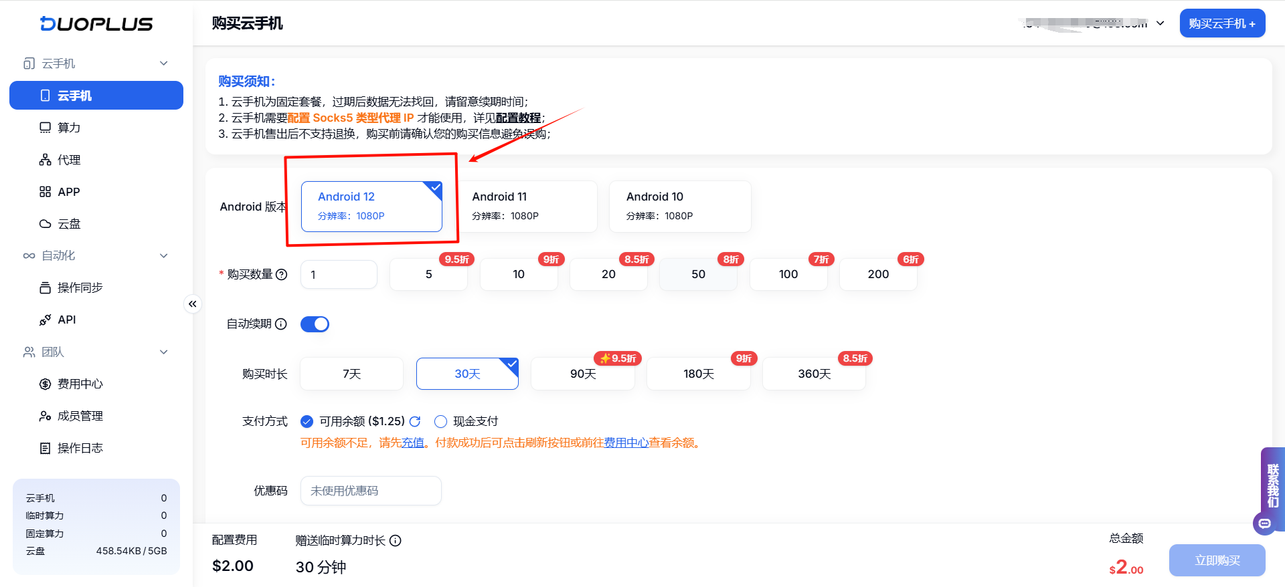This screenshot has width=1285, height=587.
Task: Collapse sidebar with double-chevron button
Action: (x=193, y=304)
